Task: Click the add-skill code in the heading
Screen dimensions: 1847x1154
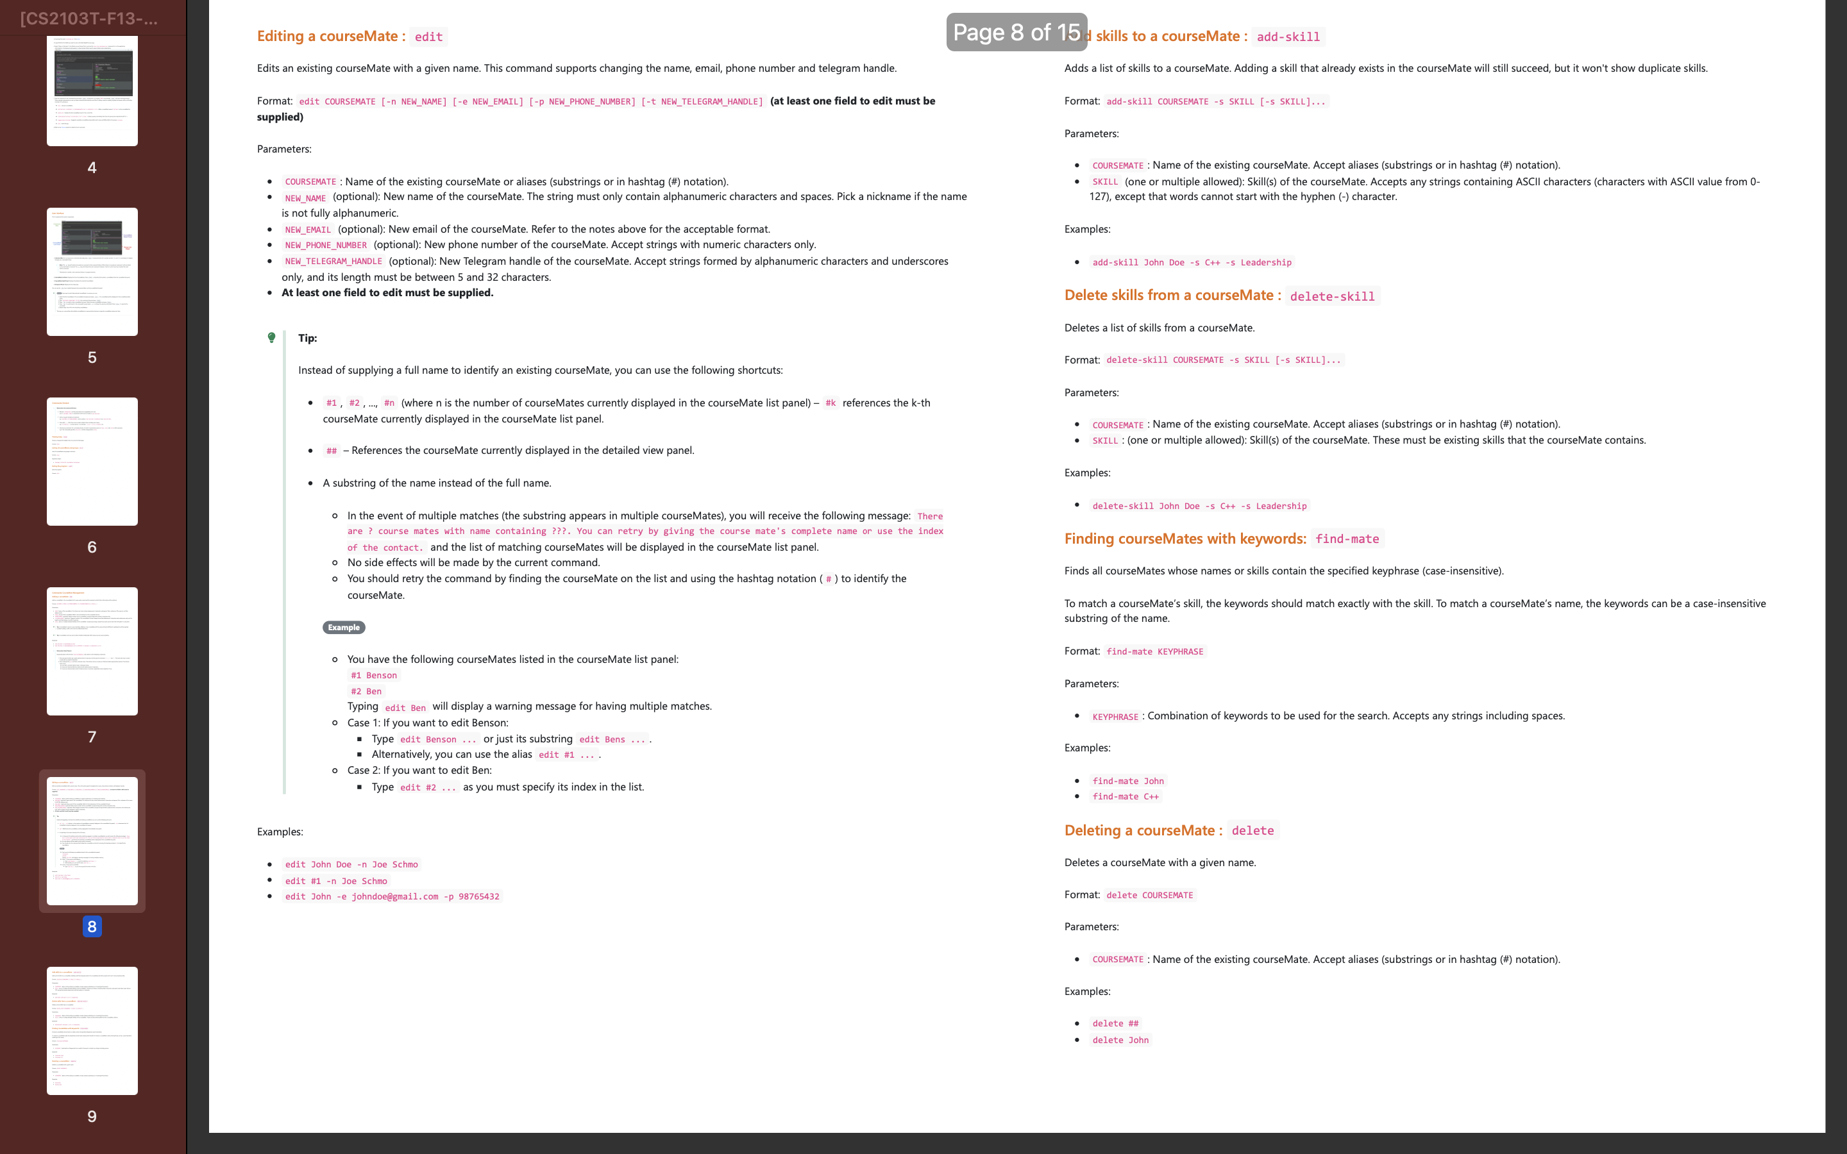Action: pos(1288,37)
